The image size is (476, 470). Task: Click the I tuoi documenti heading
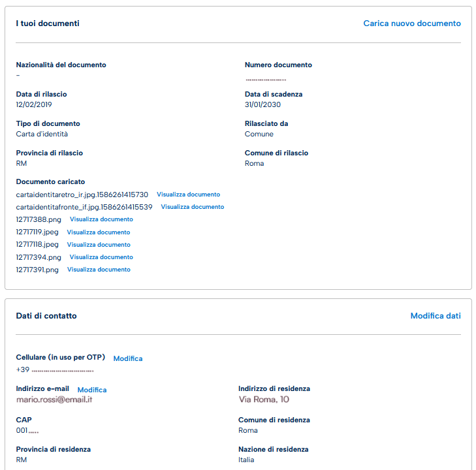click(48, 23)
